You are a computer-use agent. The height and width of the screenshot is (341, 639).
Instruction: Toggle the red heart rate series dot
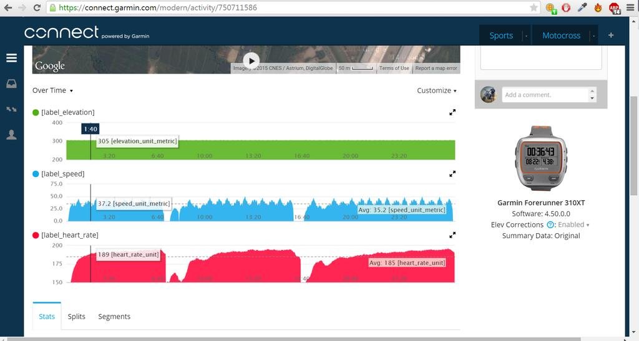click(x=36, y=235)
